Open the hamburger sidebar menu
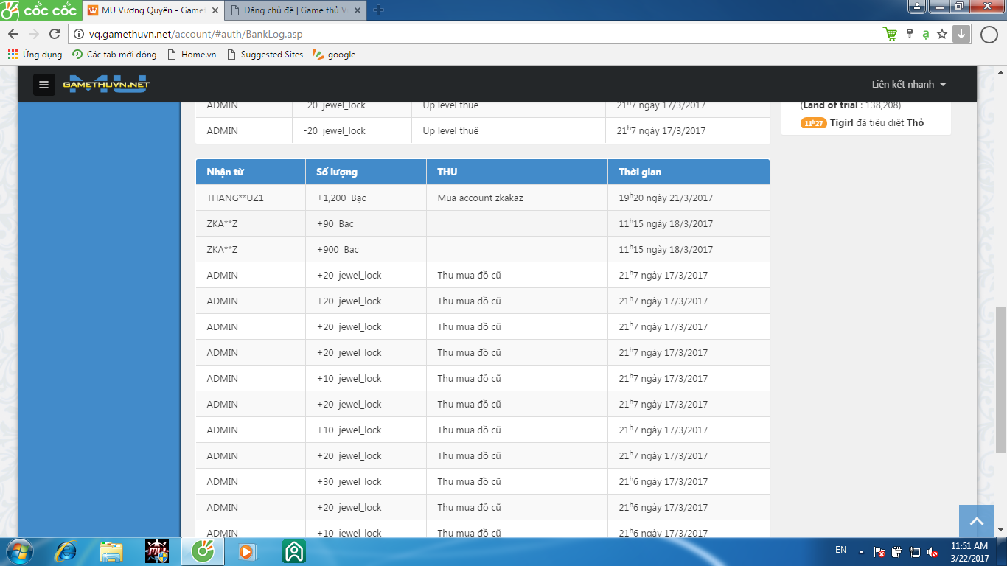The height and width of the screenshot is (566, 1007). [43, 85]
